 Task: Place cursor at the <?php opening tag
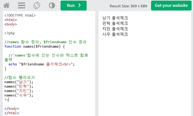click(10, 33)
